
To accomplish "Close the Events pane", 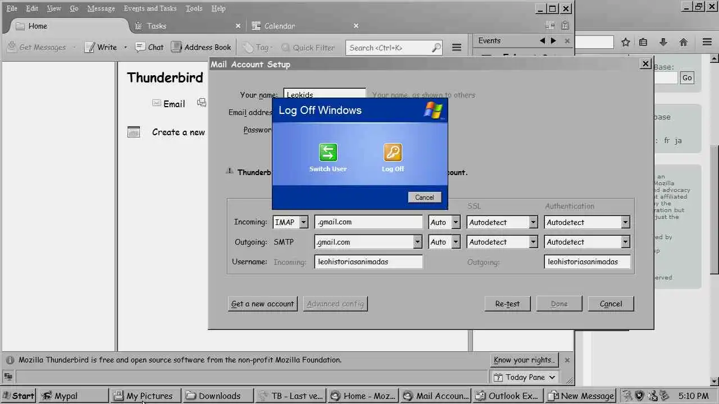I will tap(567, 40).
